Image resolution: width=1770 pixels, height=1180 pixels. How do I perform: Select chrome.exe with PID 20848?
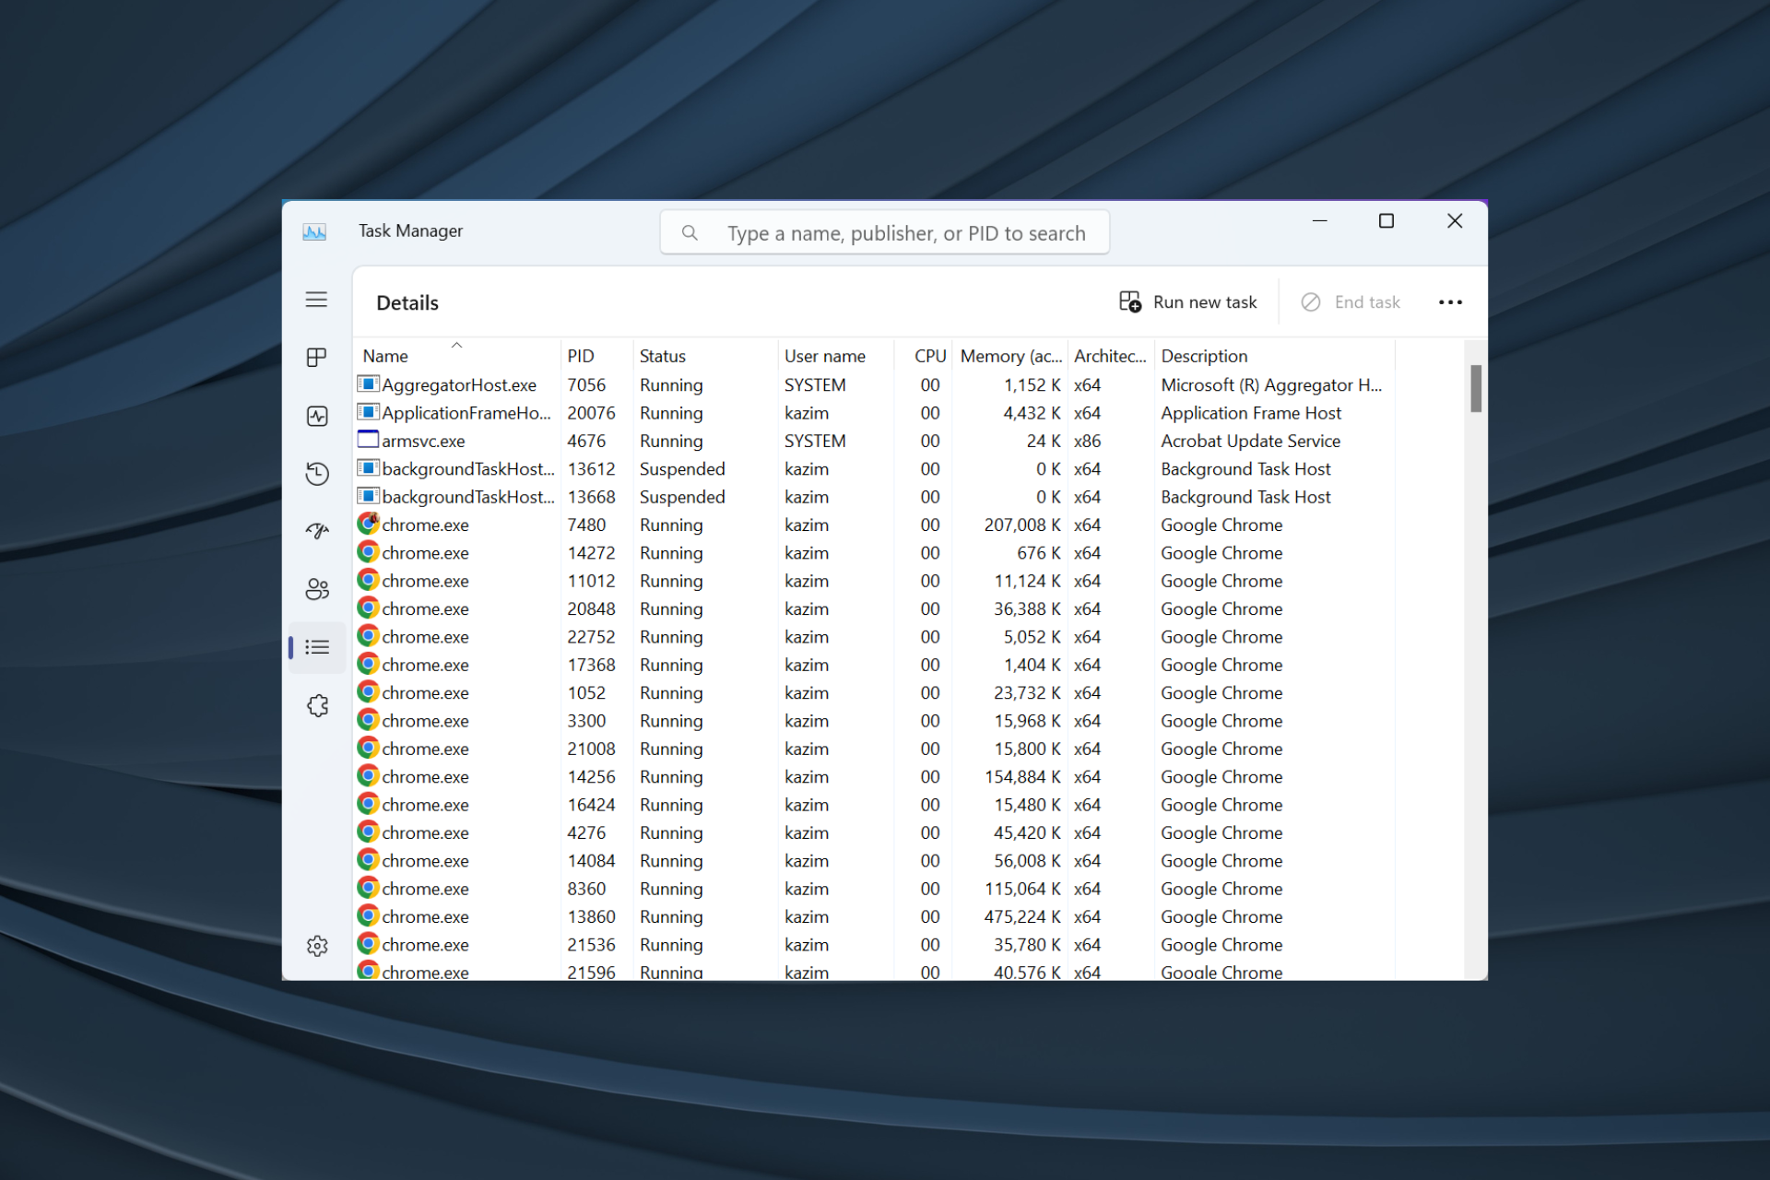(x=425, y=609)
